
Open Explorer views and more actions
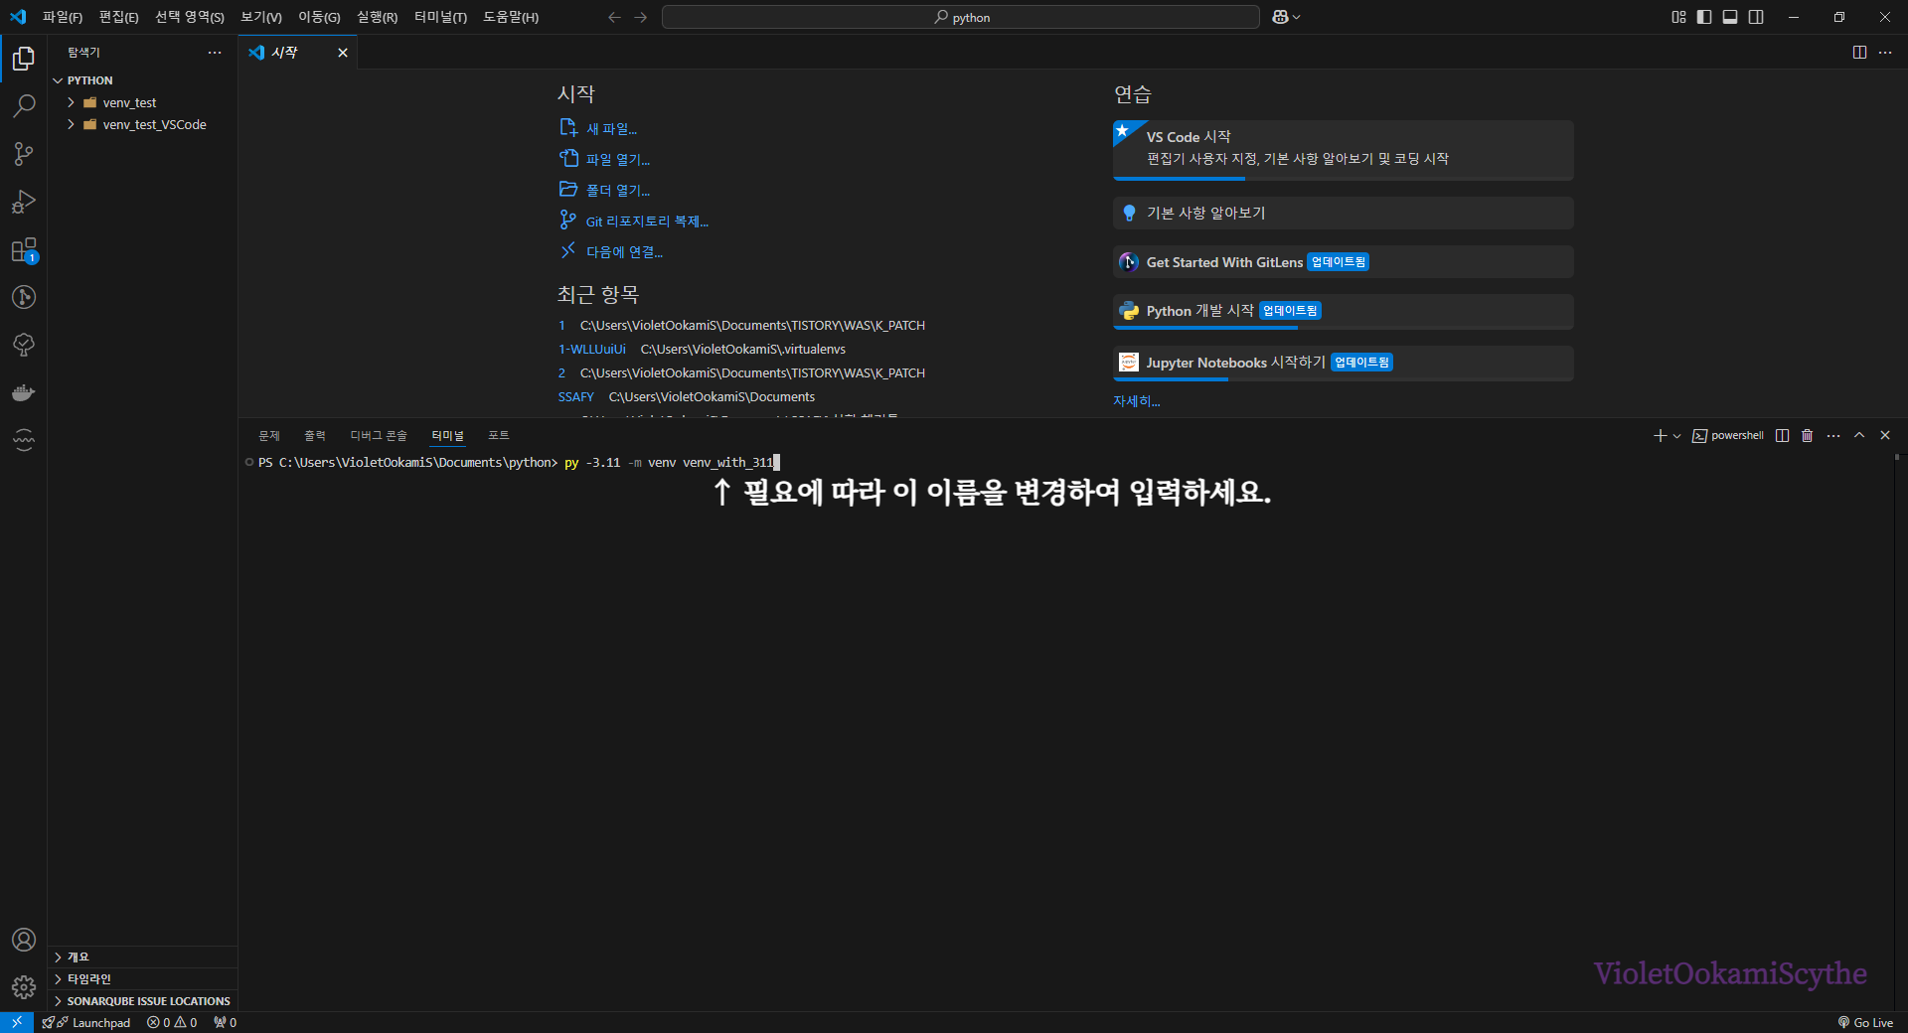(215, 52)
